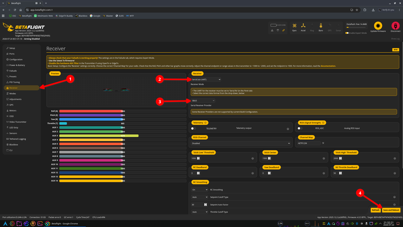
Task: Select the Receiver tab icon
Action: click(7, 88)
